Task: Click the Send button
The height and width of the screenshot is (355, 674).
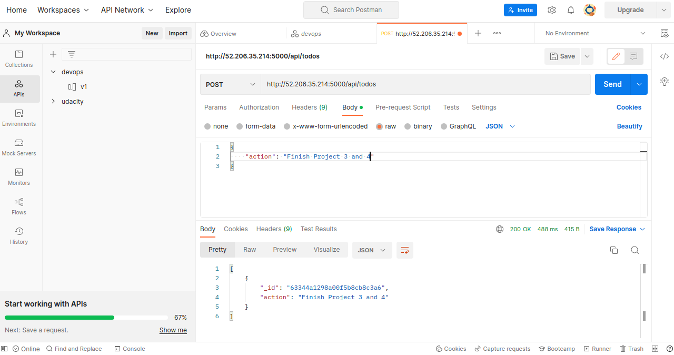Action: (x=613, y=84)
